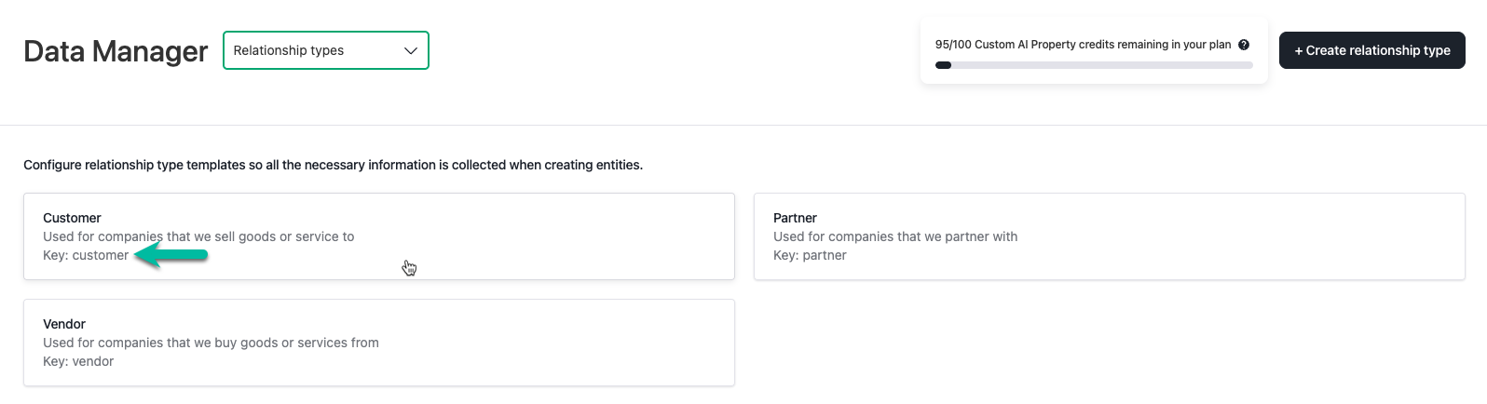Open the Relationship types dropdown
1487x404 pixels.
[326, 50]
